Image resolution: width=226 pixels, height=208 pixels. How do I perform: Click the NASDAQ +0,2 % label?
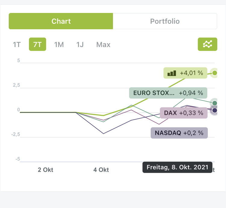click(x=179, y=133)
